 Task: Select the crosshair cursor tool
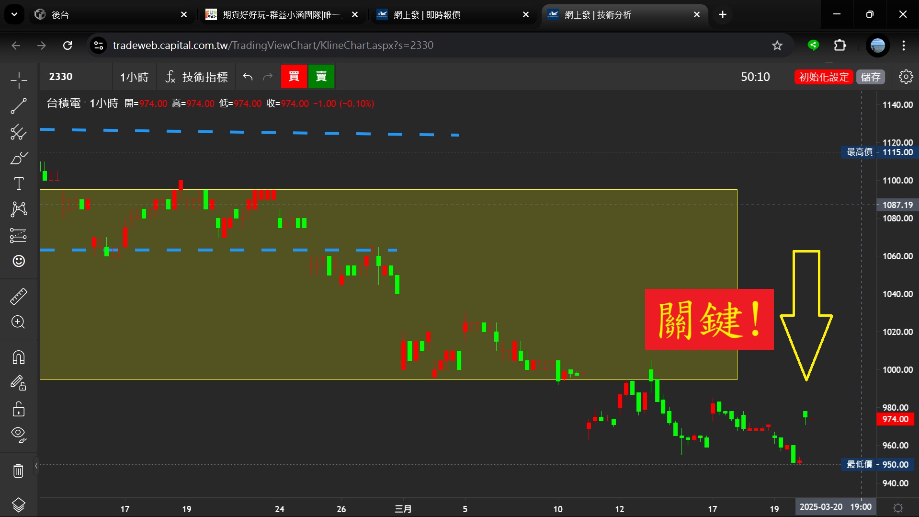click(x=19, y=80)
